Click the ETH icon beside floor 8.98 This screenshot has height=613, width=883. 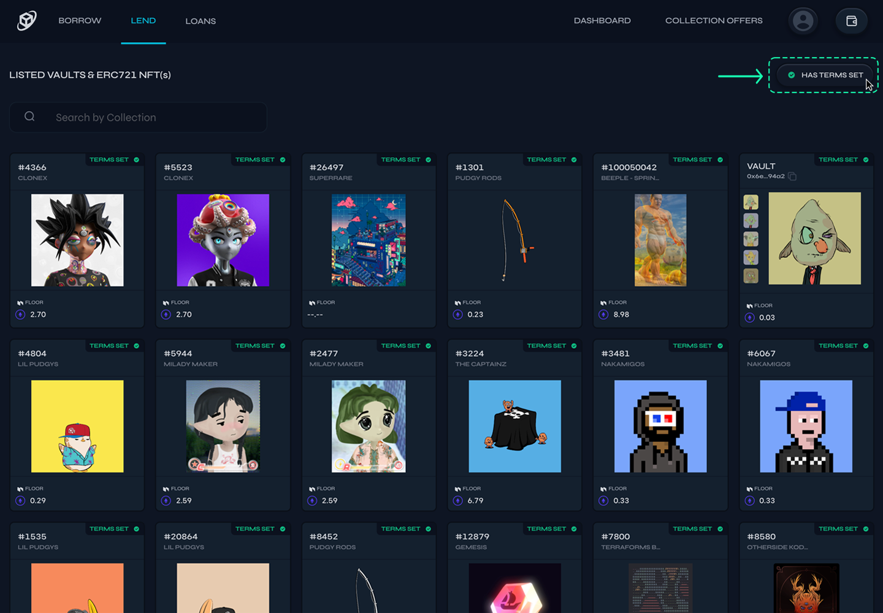click(603, 314)
